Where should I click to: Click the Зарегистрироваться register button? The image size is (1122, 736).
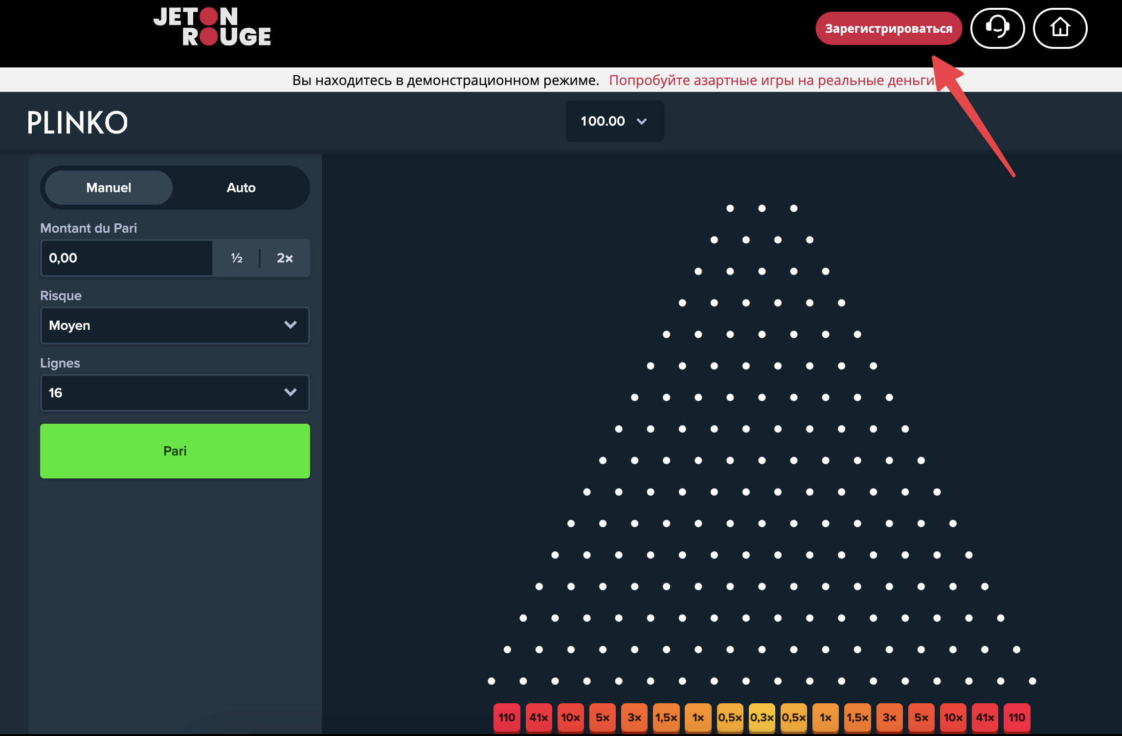coord(889,28)
